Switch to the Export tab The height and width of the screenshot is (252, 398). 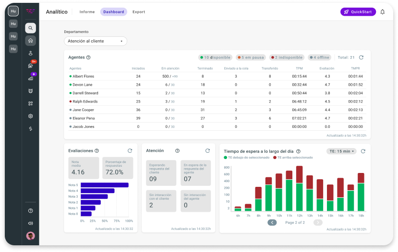(x=139, y=12)
